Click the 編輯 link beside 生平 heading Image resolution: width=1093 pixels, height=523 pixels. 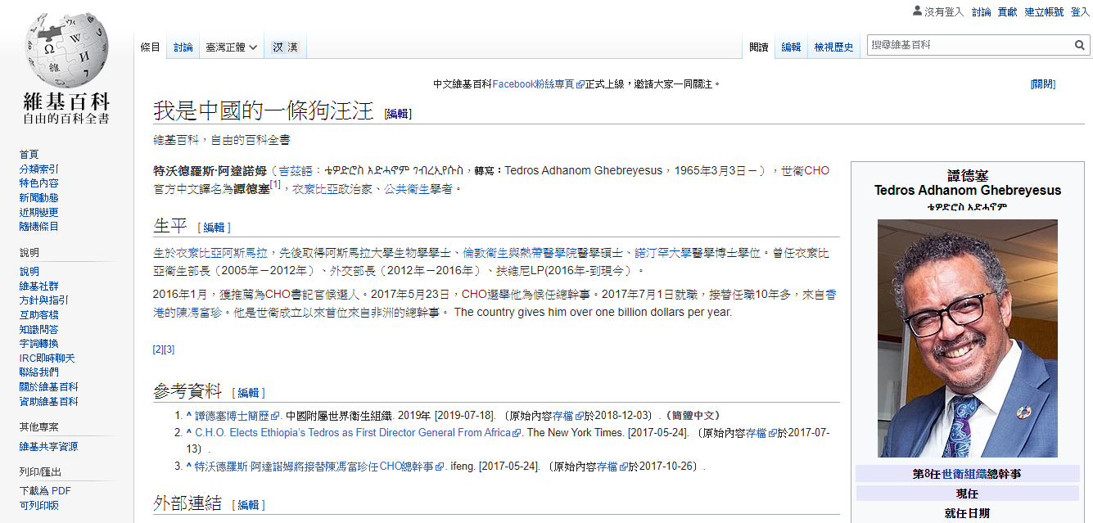click(214, 228)
